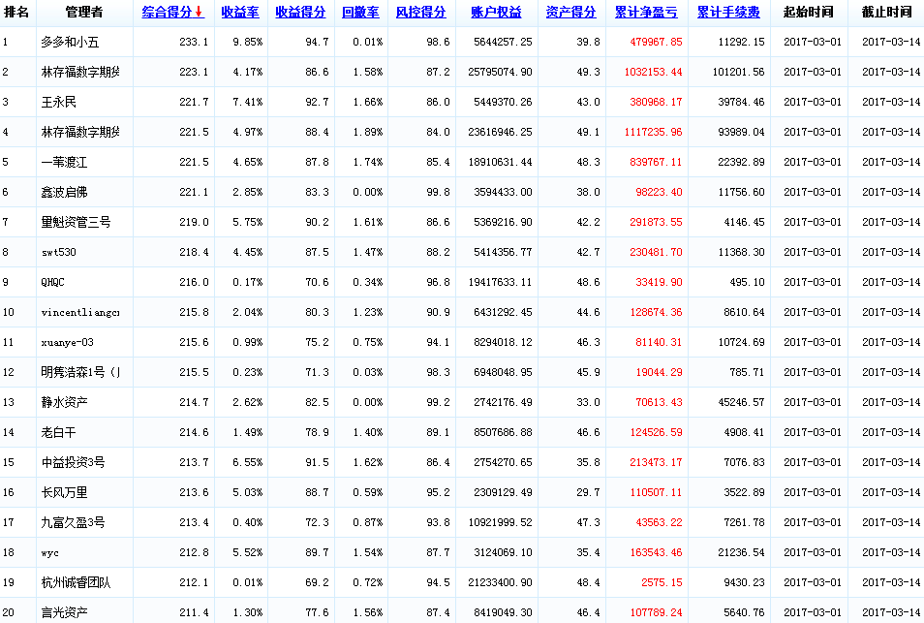Click return rate 5.75%
Image resolution: width=924 pixels, height=623 pixels.
[248, 222]
